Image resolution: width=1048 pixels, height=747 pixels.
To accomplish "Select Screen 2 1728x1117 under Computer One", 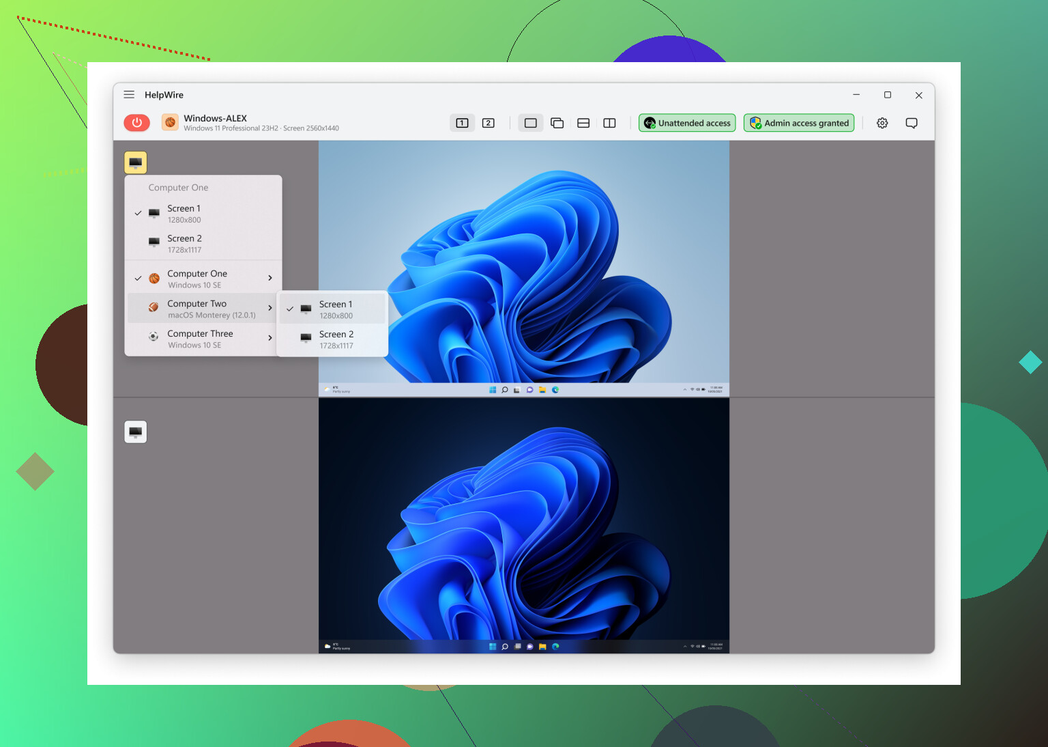I will 203,244.
